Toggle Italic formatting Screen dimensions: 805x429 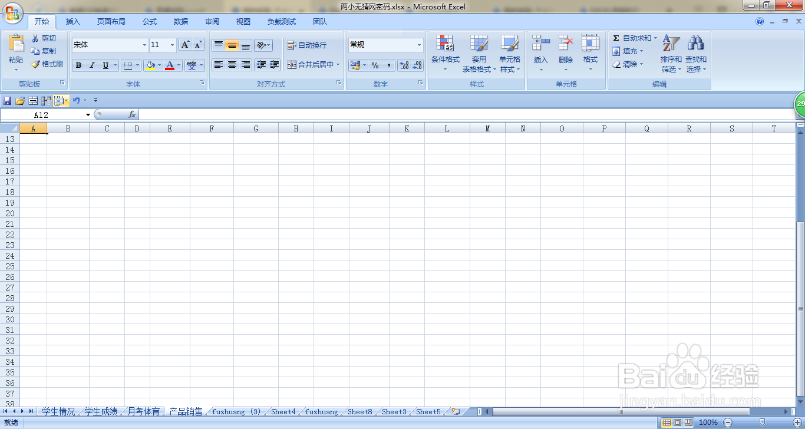[x=92, y=65]
